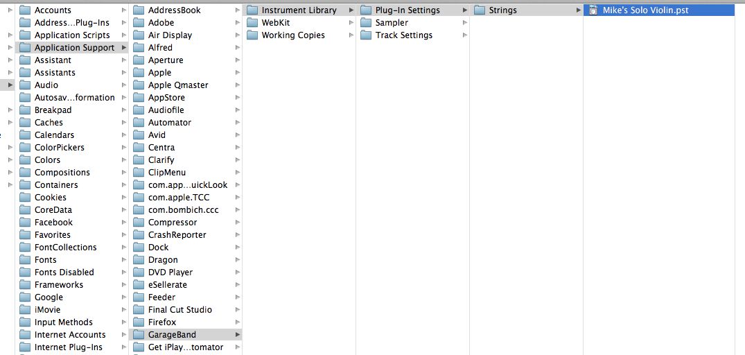This screenshot has height=355, width=745.
Task: Select the Application Scripts folder name
Action: (x=72, y=35)
